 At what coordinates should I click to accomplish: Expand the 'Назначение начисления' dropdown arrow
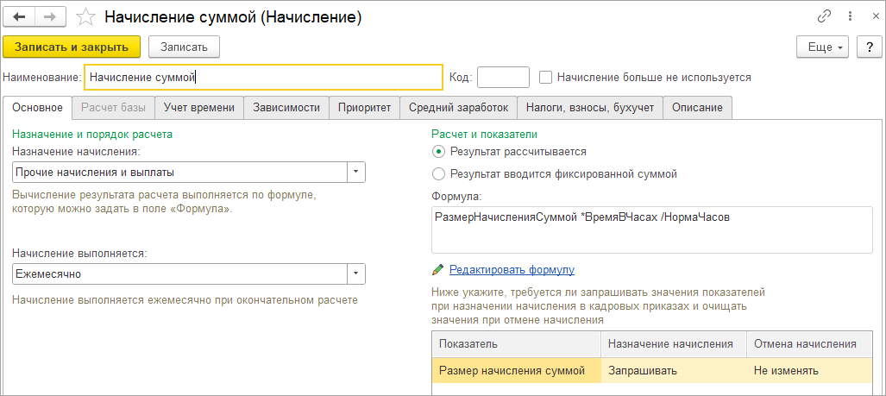(x=356, y=172)
